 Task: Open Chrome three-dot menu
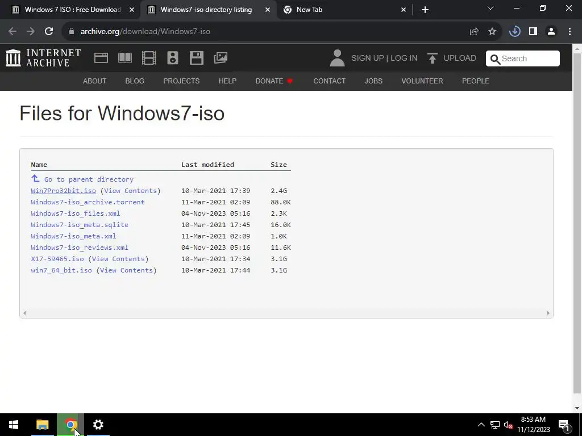569,32
